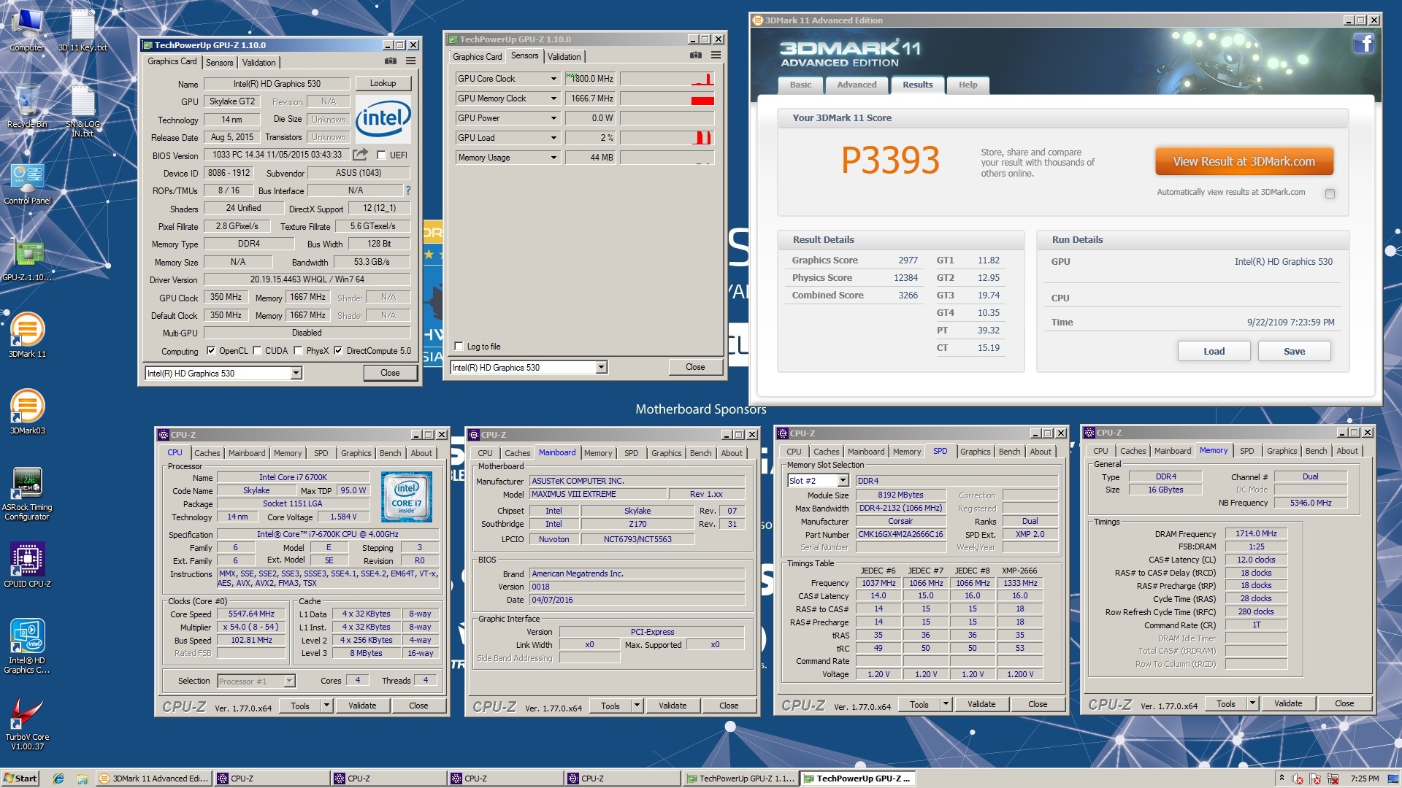Expand GPU selector dropdown in Sensors window

[601, 368]
